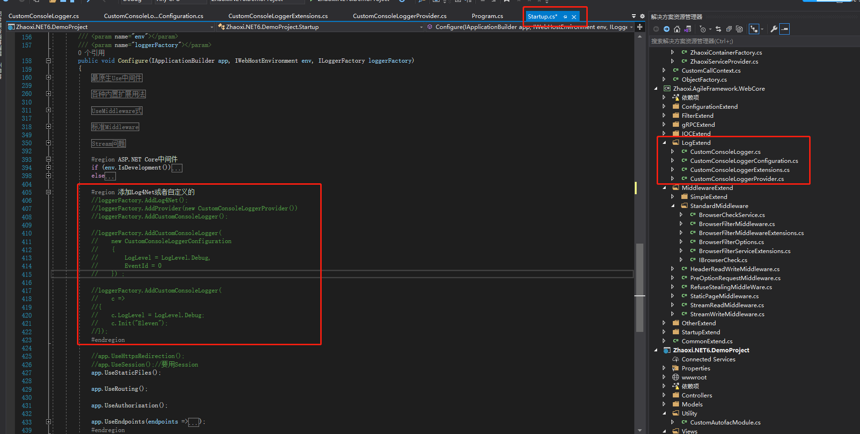Switch to the CustomConsoleLoggerExtensions.cs tab
The width and height of the screenshot is (860, 434).
(x=278, y=16)
